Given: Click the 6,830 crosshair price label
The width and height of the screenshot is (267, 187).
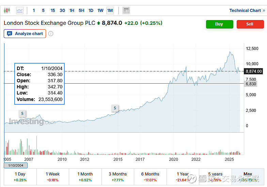Looking at the screenshot, I should click(x=250, y=84).
